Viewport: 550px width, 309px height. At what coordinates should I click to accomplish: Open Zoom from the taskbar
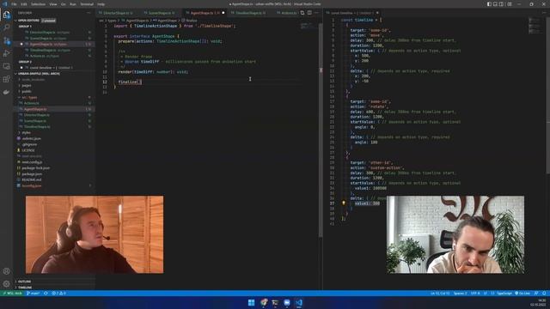tap(287, 303)
